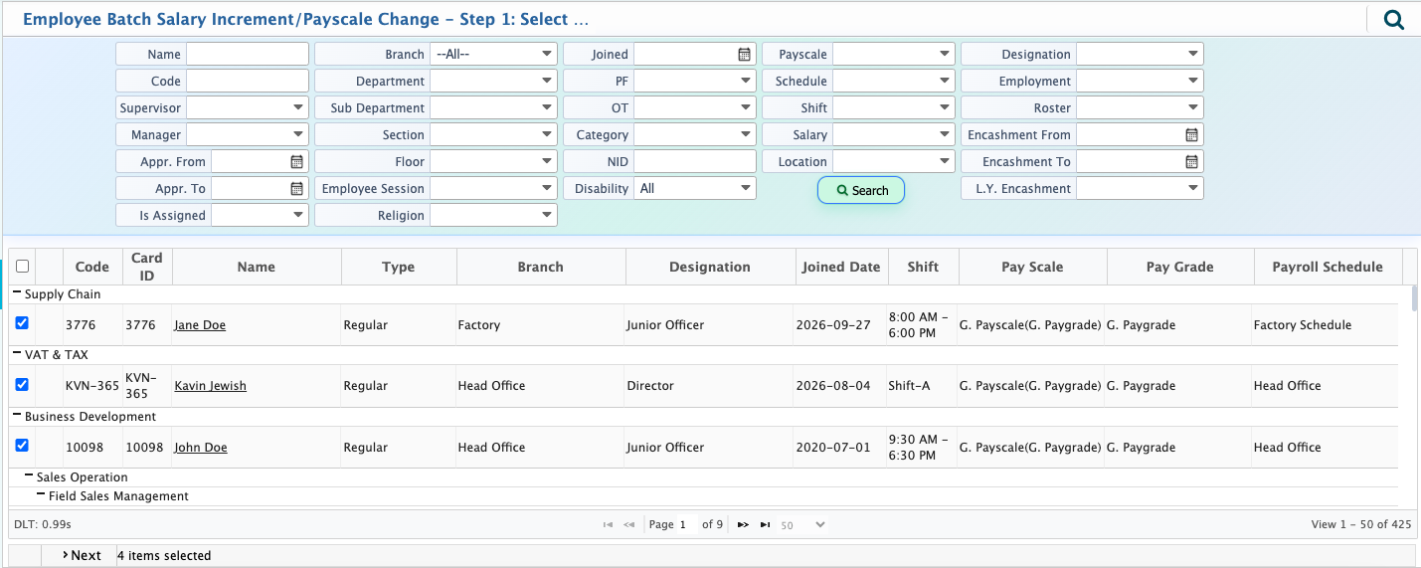This screenshot has height=568, width=1421.
Task: Open the Payscale dropdown
Action: pyautogui.click(x=894, y=55)
